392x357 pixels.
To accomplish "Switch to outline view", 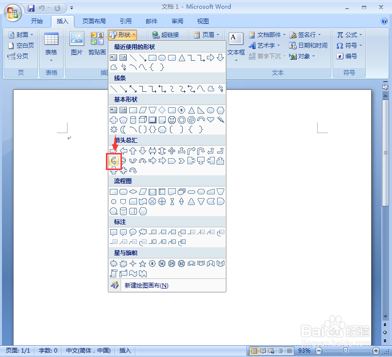I will [x=280, y=351].
